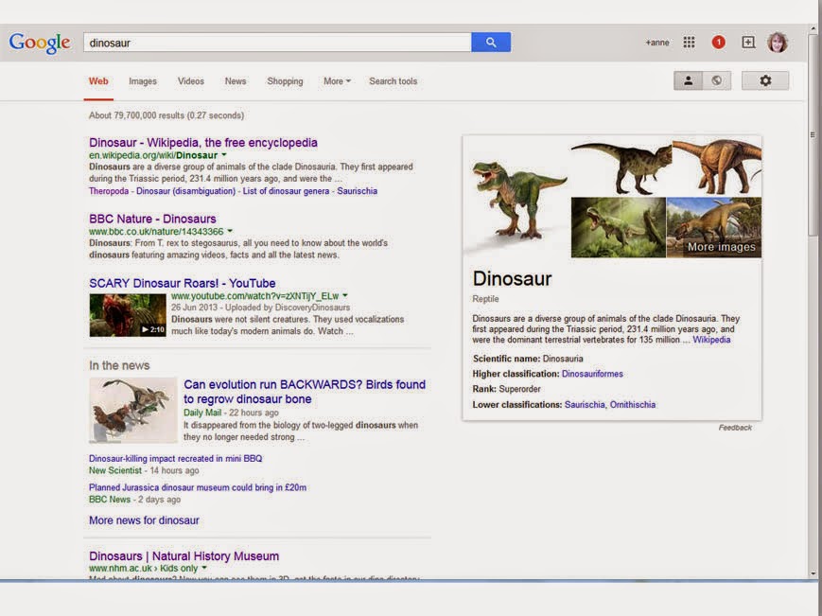Click the share plus box icon
Image resolution: width=822 pixels, height=616 pixels.
pos(748,43)
